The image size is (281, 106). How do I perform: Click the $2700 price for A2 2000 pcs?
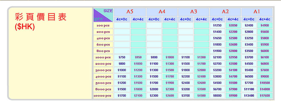217,64
